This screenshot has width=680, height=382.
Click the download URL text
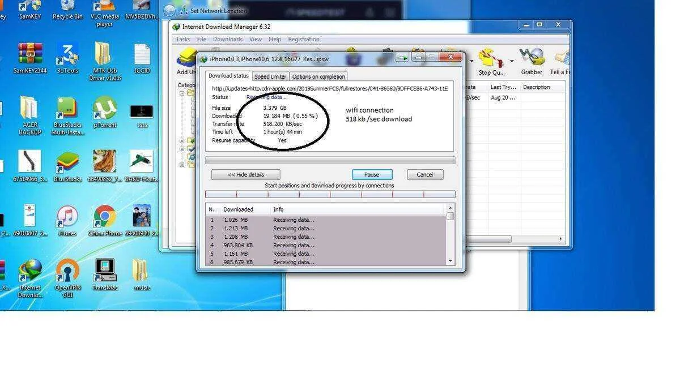(330, 88)
